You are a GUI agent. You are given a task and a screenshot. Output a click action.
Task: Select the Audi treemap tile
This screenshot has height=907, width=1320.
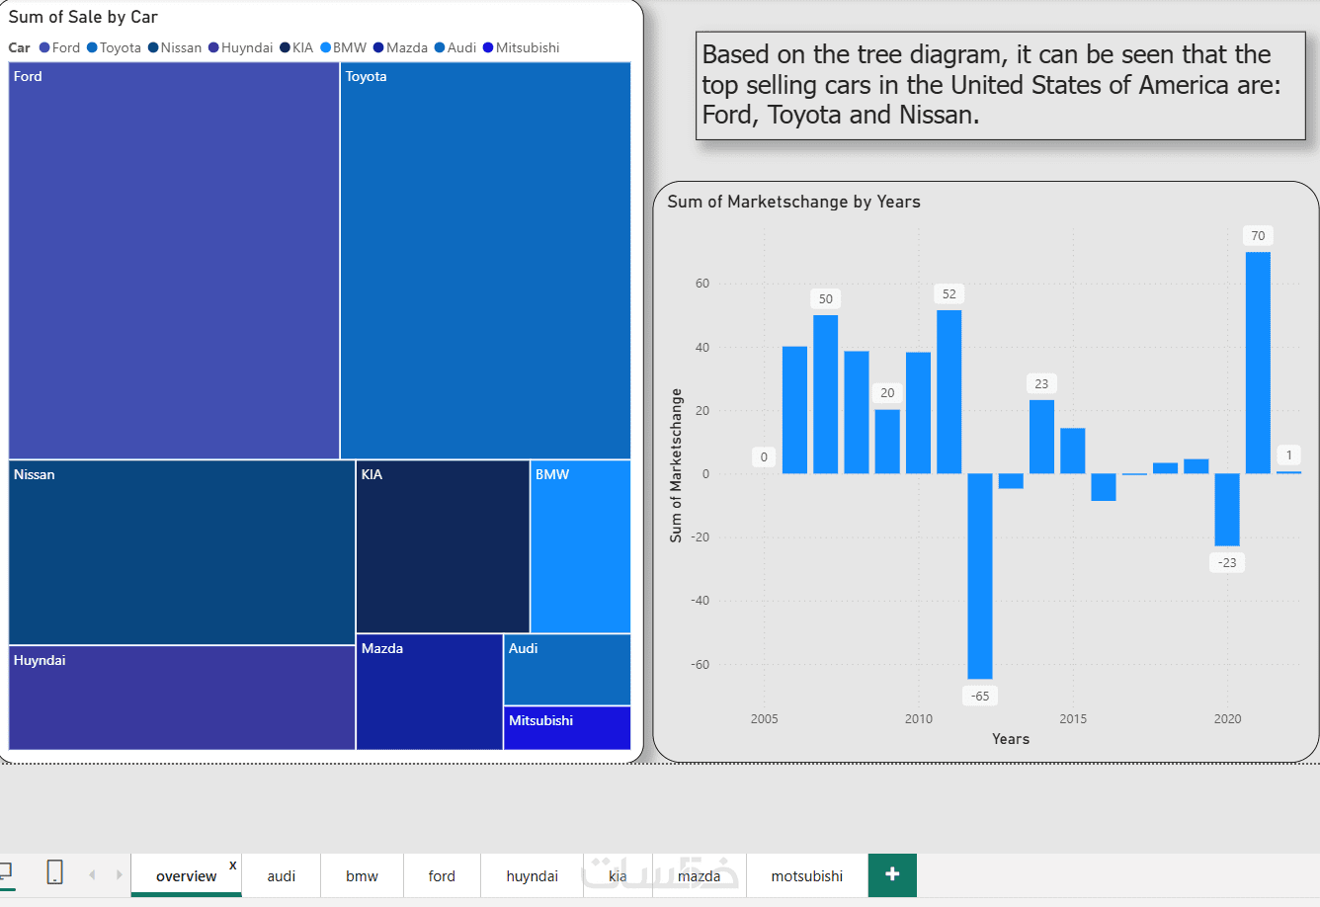(x=567, y=669)
